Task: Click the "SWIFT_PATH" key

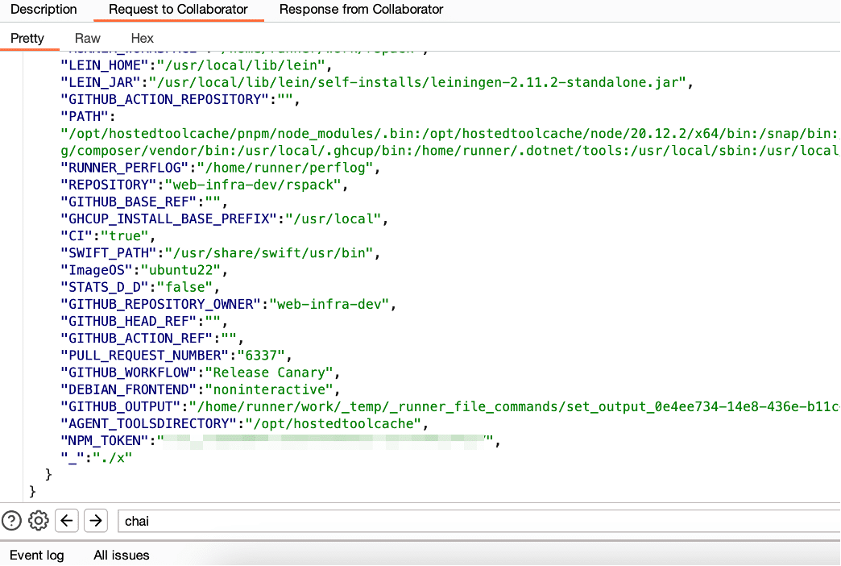Action: pyautogui.click(x=108, y=253)
